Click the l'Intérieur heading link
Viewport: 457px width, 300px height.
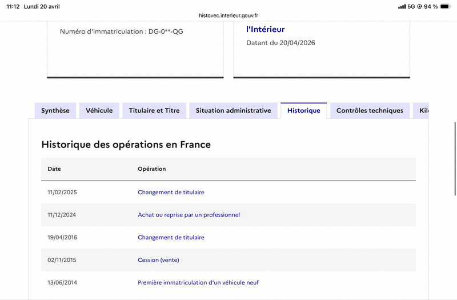[x=266, y=29]
